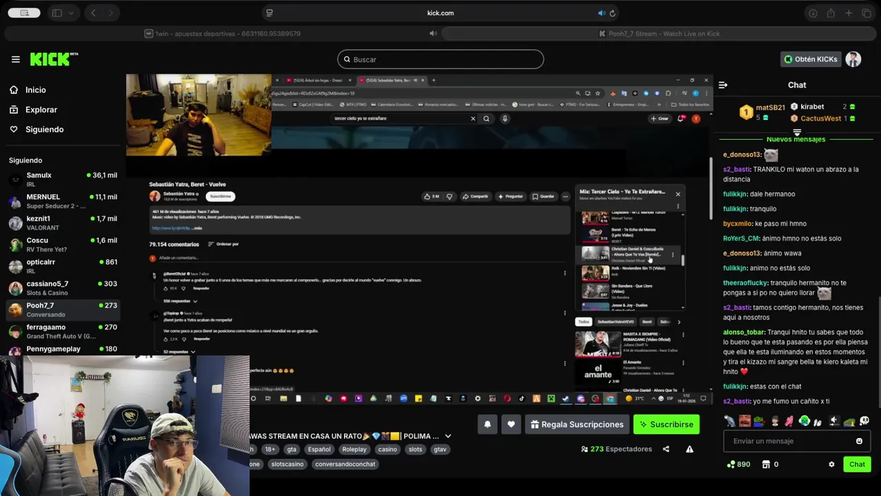Expand the stream title chevron
This screenshot has height=496, width=881.
(x=448, y=436)
